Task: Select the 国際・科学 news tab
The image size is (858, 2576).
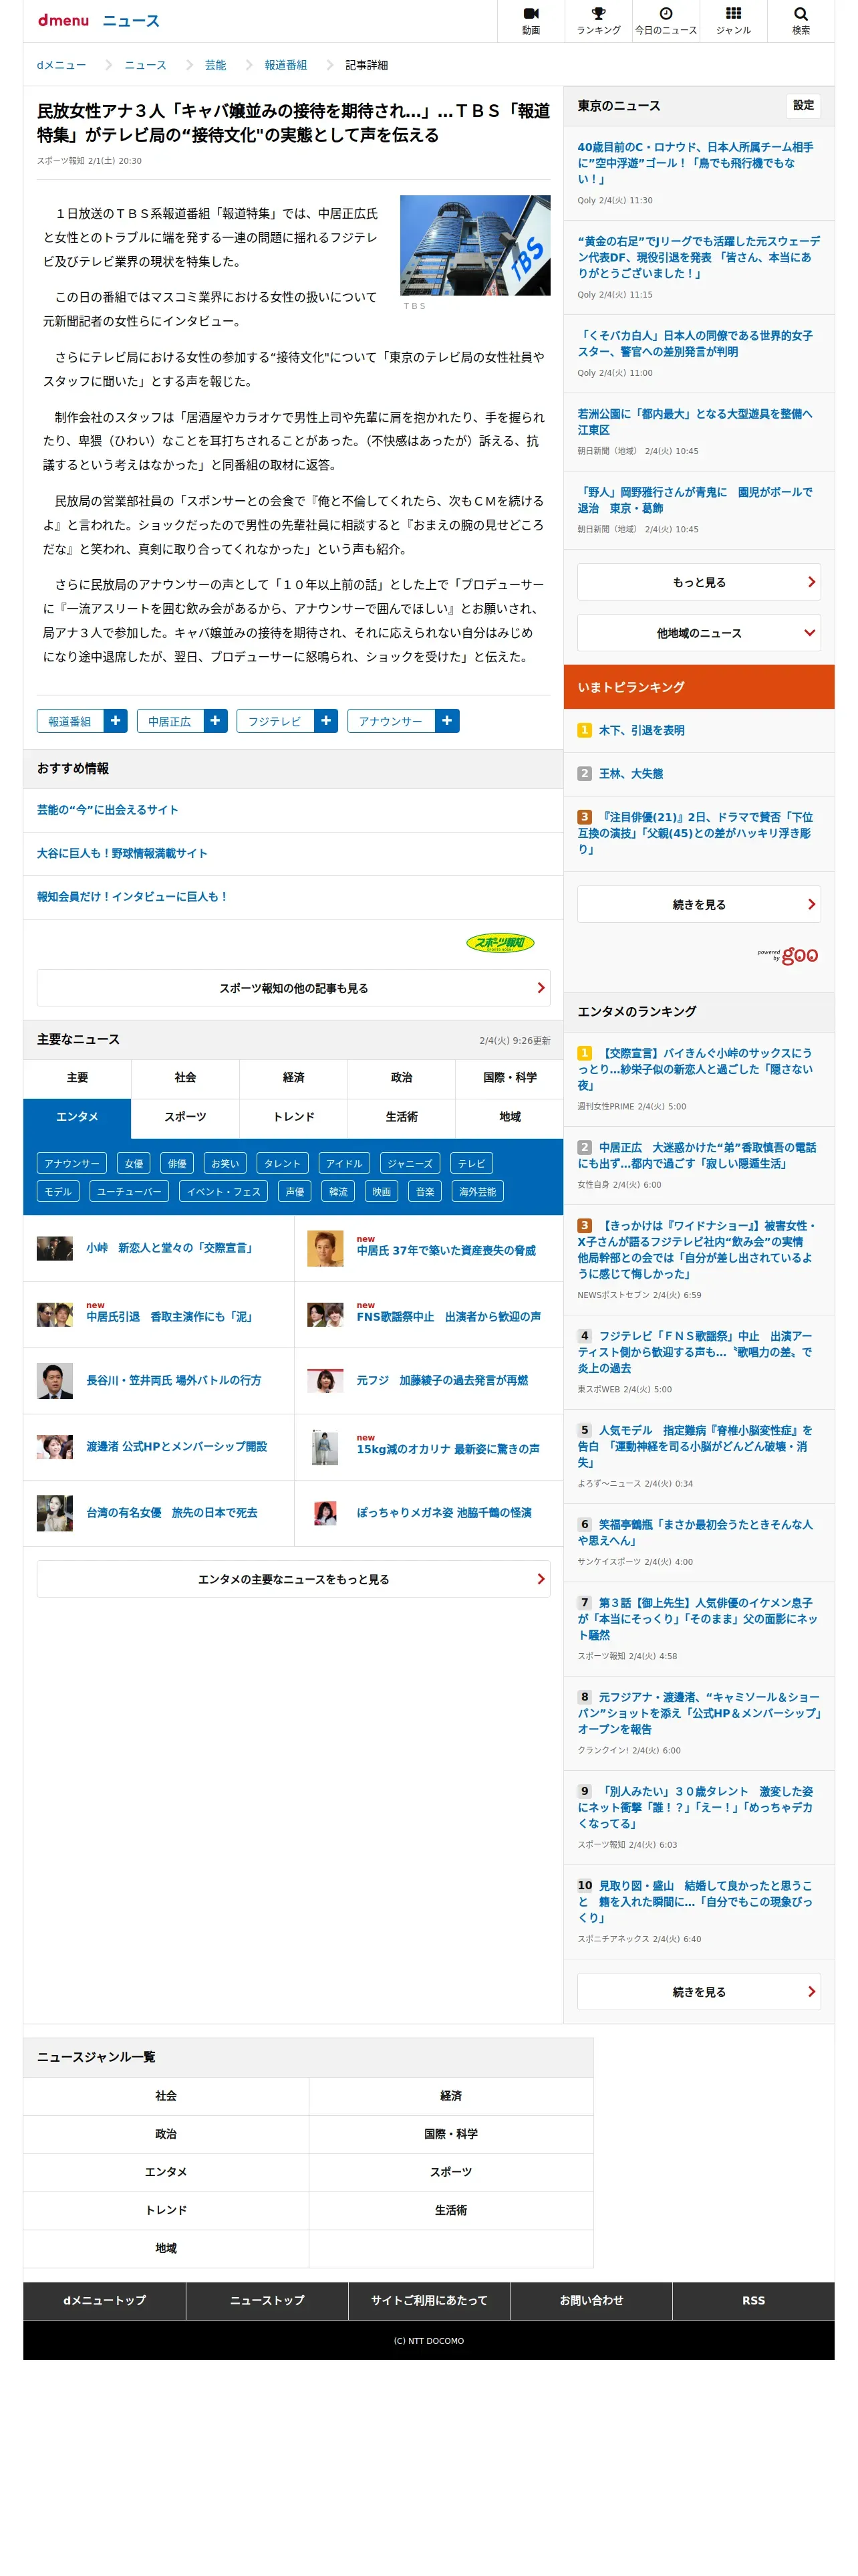Action: click(509, 1077)
